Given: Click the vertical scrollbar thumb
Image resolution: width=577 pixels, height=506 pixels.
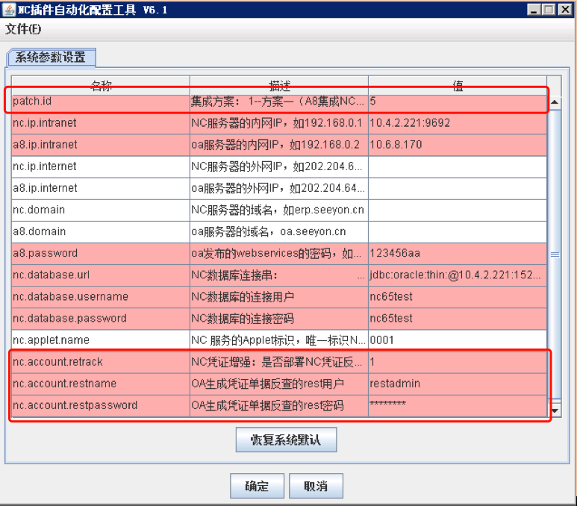Looking at the screenshot, I should click(x=555, y=254).
